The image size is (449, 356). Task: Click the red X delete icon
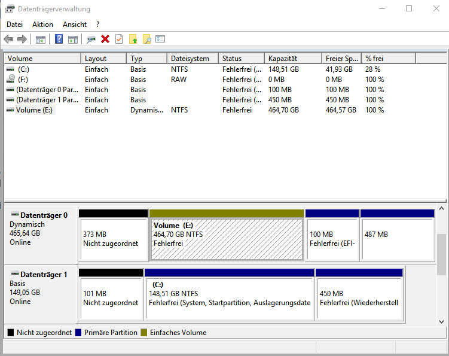click(105, 39)
